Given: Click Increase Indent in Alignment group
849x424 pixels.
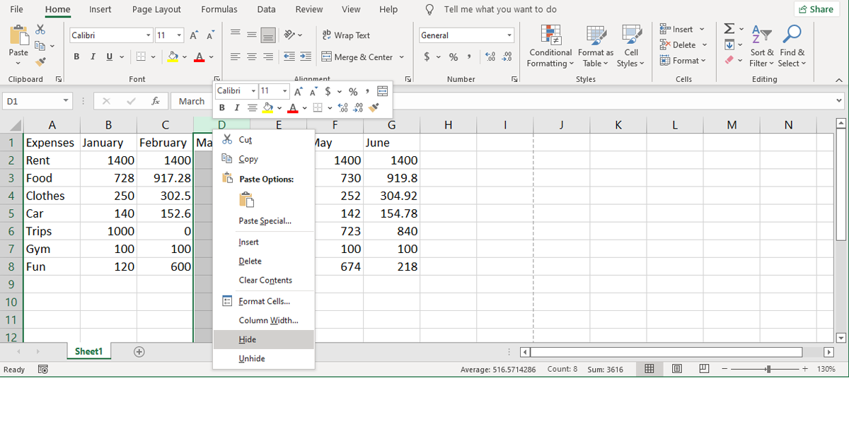Looking at the screenshot, I should (305, 57).
